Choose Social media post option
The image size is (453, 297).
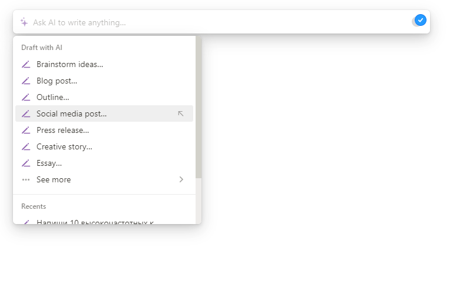pyautogui.click(x=104, y=114)
